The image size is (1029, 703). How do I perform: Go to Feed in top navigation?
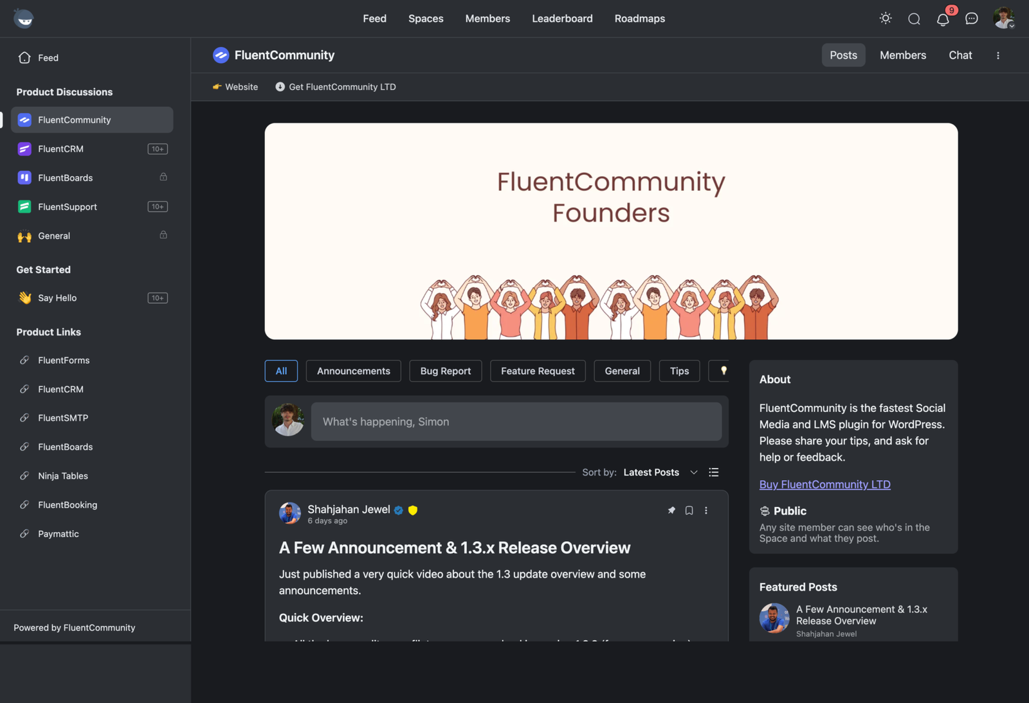(374, 19)
